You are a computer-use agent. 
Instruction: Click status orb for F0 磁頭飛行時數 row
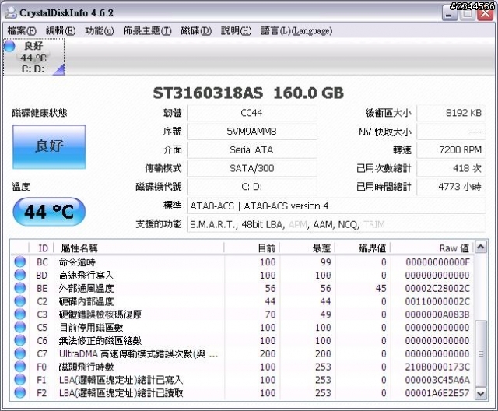click(x=20, y=367)
